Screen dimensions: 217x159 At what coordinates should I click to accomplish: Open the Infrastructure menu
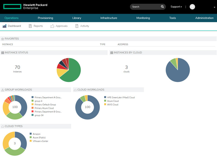click(x=108, y=18)
